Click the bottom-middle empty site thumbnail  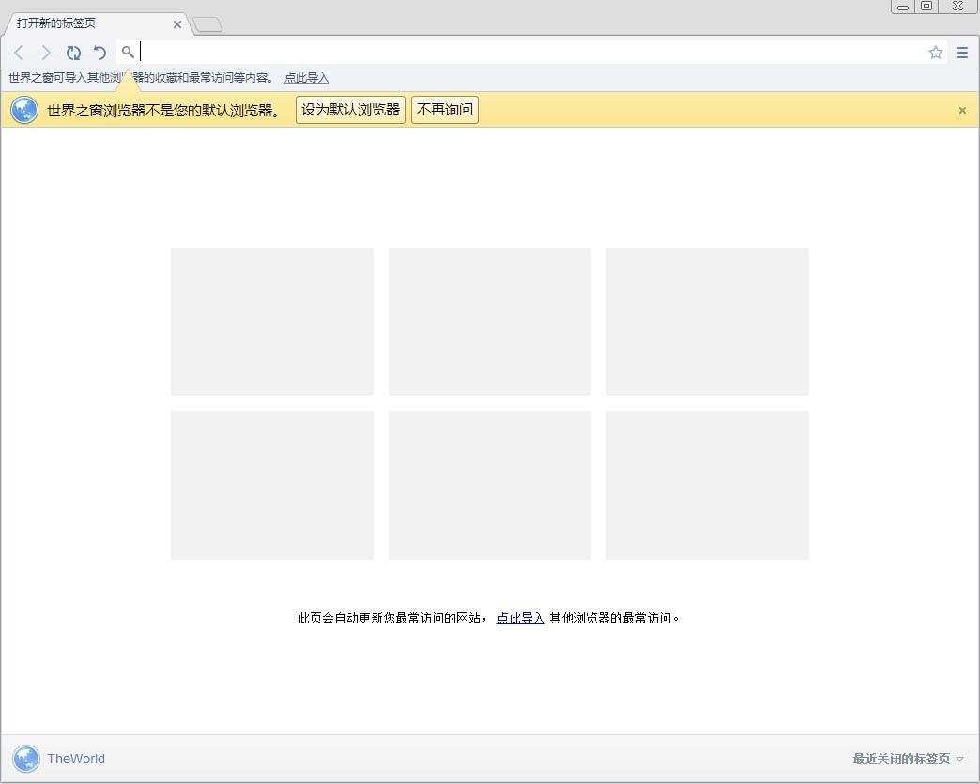coord(490,485)
